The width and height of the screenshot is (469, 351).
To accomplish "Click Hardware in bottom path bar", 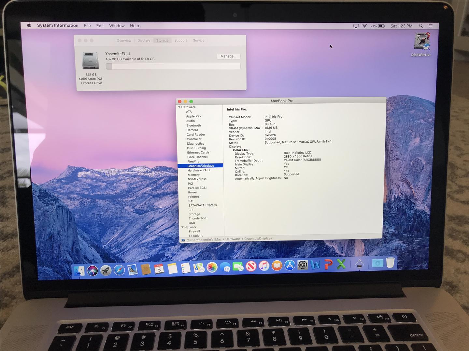I will click(233, 239).
